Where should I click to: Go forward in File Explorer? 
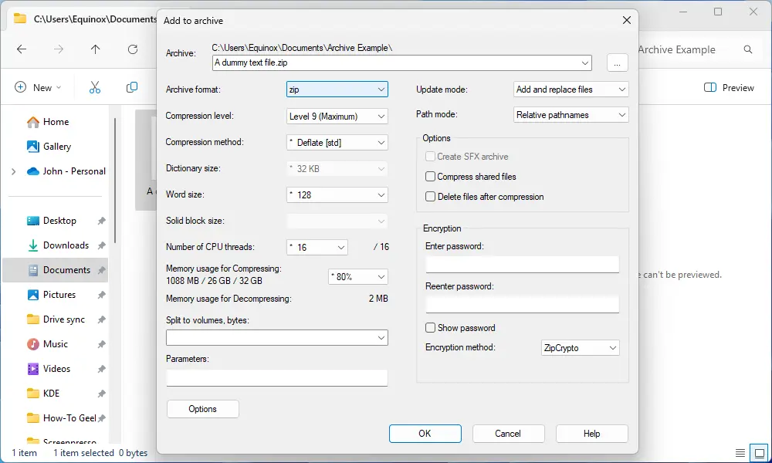[59, 49]
